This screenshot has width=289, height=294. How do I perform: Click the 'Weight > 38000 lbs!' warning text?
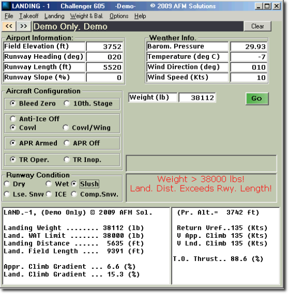coord(201,179)
